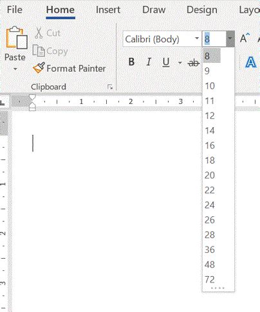Switch to the Home tab
260x312 pixels.
(60, 10)
